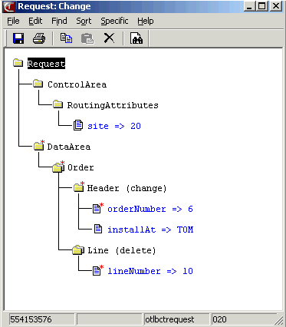Click the Find binoculars icon
The height and width of the screenshot is (327, 286).
[136, 38]
